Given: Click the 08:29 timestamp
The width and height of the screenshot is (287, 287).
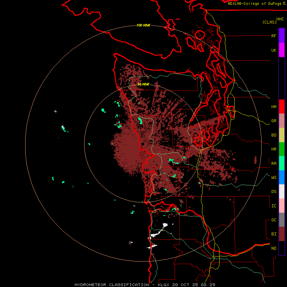Looking at the screenshot, I should [x=208, y=285].
